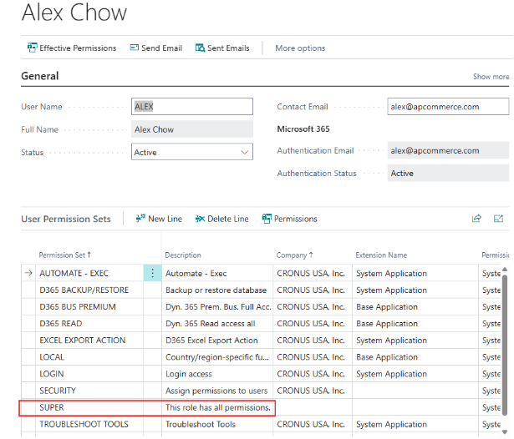Screen dimensions: 514x439
Task: Click More options in the action bar
Action: tap(300, 48)
